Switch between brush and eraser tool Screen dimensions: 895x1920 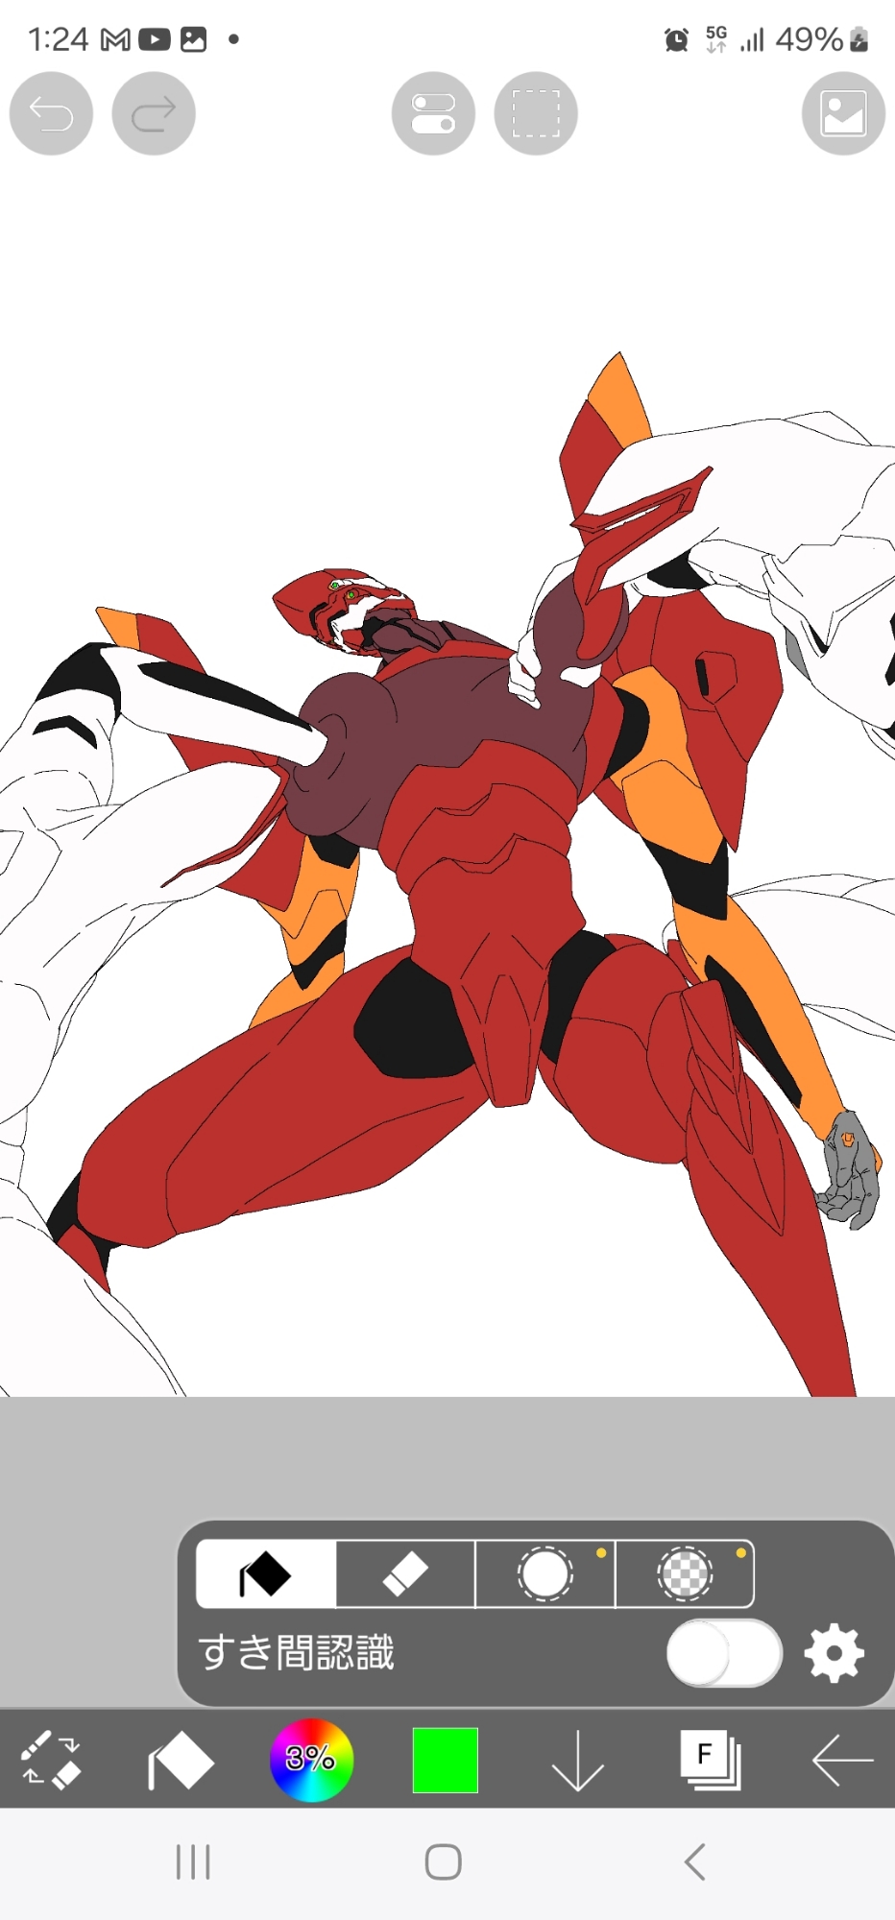tap(51, 1761)
